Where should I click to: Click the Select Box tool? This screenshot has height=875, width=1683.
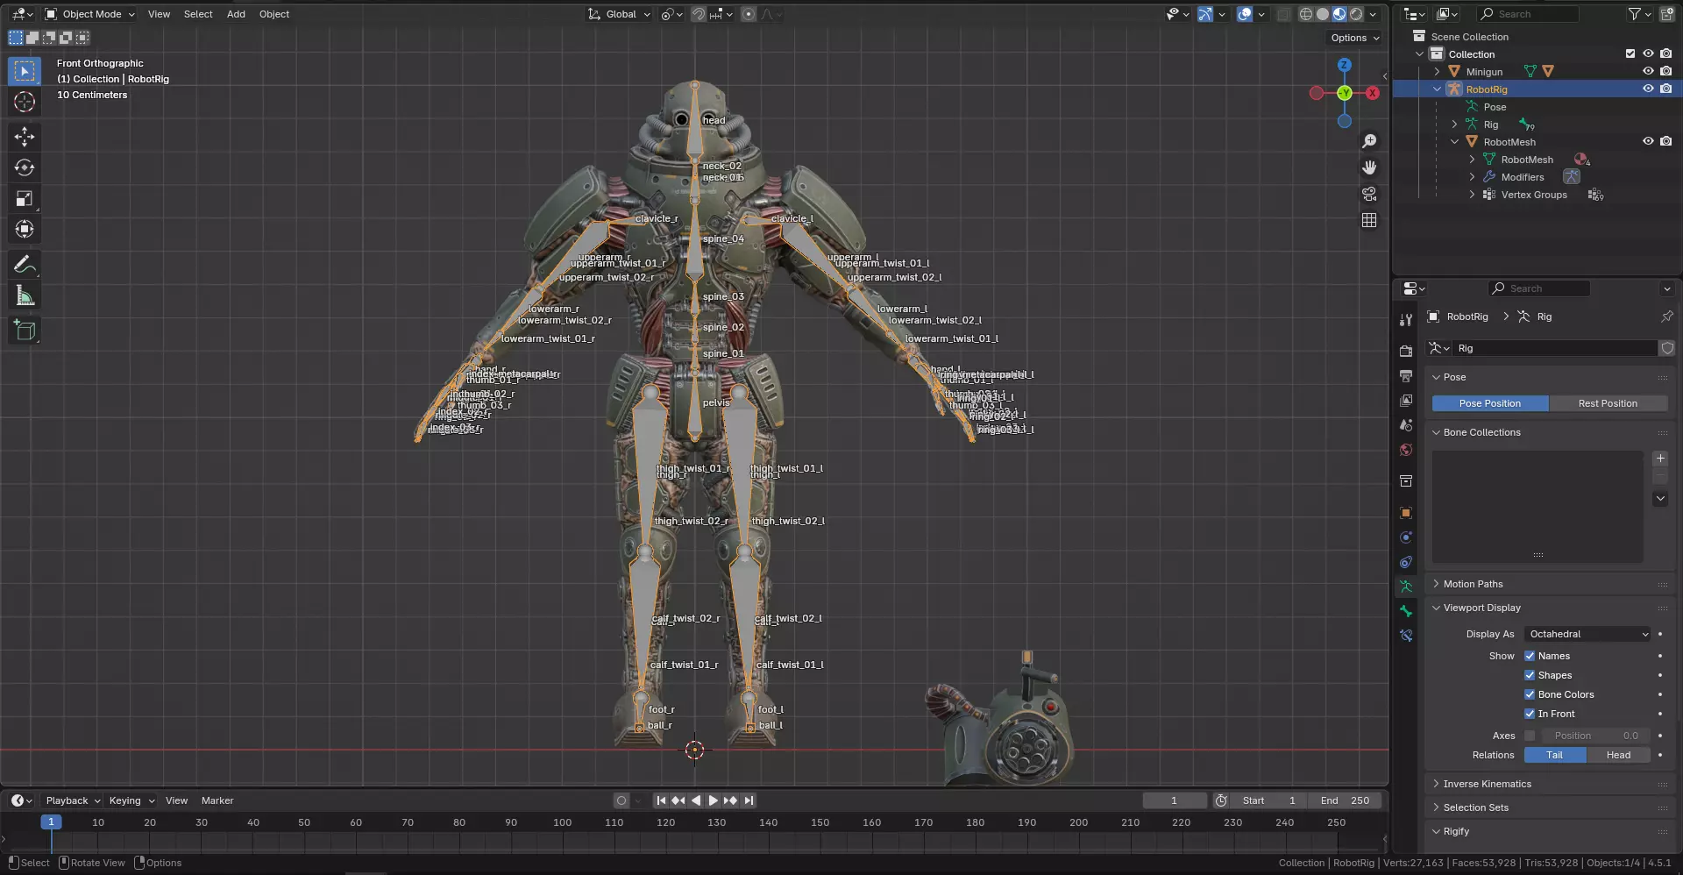(x=25, y=71)
